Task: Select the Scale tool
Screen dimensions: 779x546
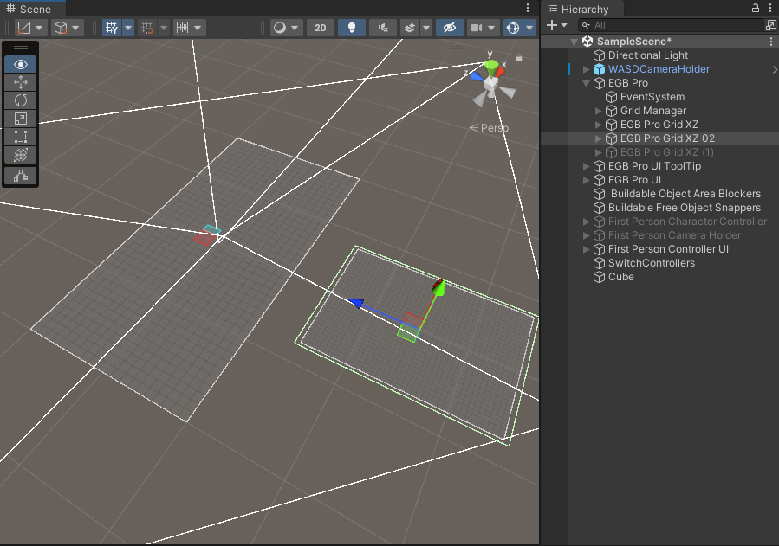Action: pos(21,119)
